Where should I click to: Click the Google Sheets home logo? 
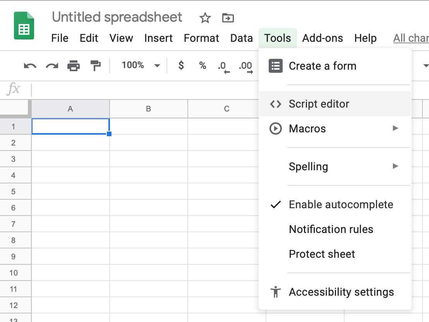[x=24, y=26]
